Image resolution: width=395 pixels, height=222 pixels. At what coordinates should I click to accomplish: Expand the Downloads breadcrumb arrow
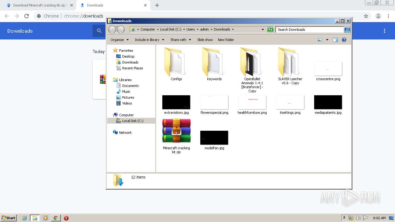click(233, 29)
